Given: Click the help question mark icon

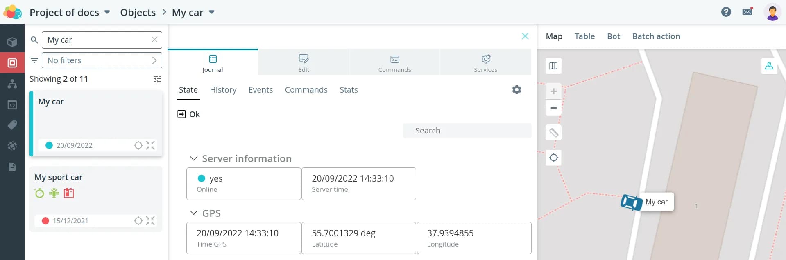Looking at the screenshot, I should (726, 12).
